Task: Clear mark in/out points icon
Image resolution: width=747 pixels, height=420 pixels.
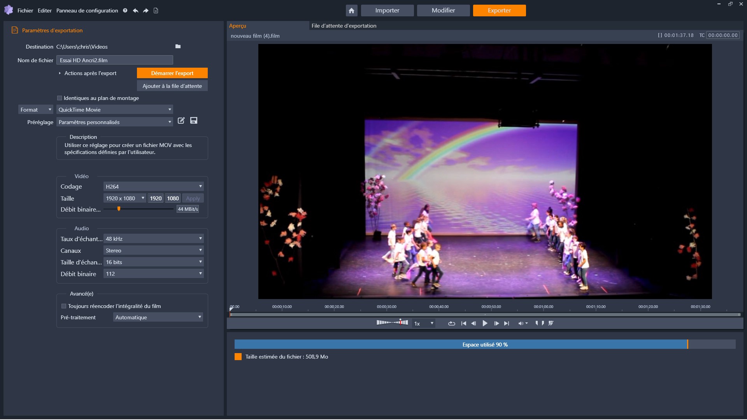Action: (x=551, y=323)
